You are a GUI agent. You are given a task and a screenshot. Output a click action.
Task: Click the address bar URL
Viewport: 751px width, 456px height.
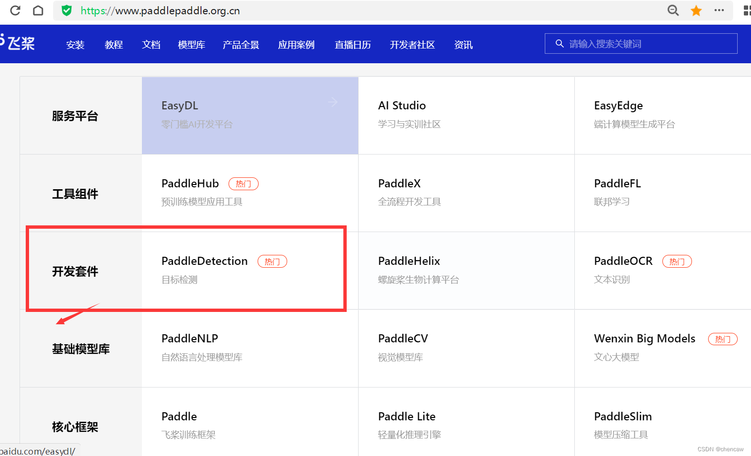[x=160, y=10]
